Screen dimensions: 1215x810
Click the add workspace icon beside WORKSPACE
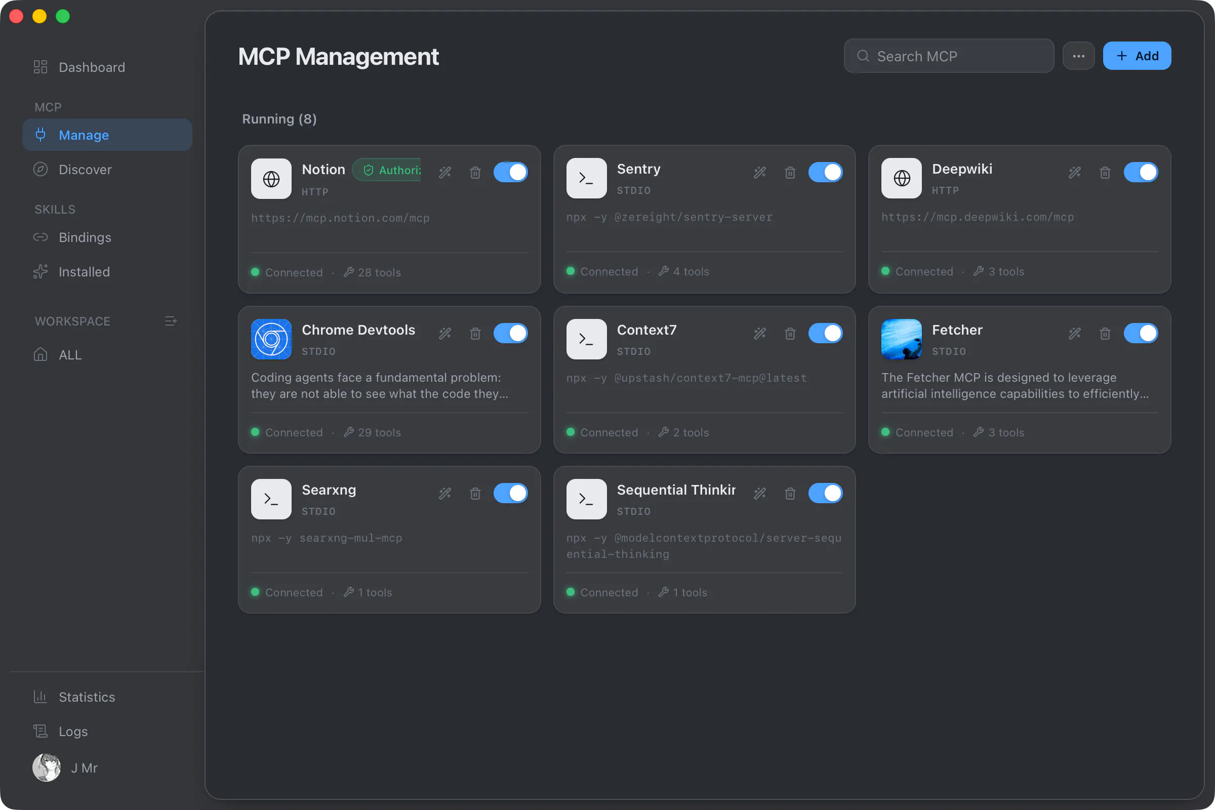pos(171,321)
